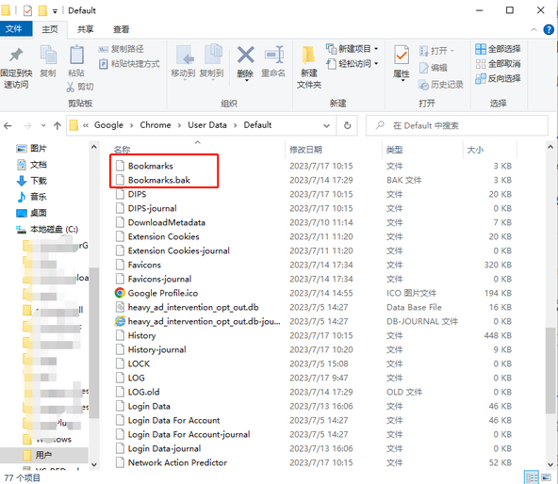Switch to details view icon in status bar
This screenshot has height=484, width=558.
532,476
